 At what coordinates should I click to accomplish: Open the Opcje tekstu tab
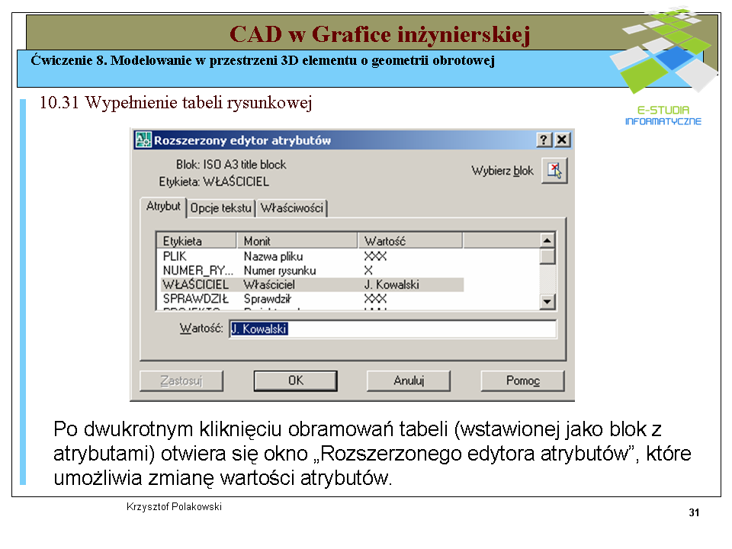[x=220, y=207]
